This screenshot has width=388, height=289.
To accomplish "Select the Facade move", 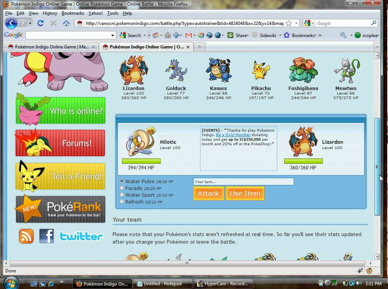I will click(x=121, y=188).
